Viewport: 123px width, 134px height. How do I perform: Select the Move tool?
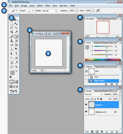click(x=16, y=24)
